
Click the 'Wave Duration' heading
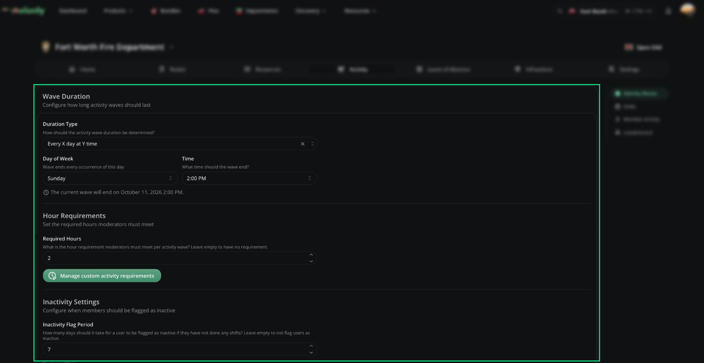click(x=66, y=97)
